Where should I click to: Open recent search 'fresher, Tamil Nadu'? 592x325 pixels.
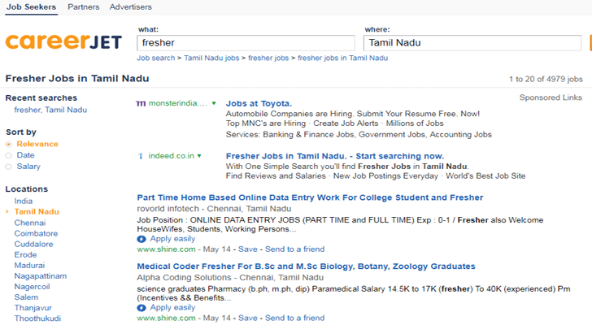click(50, 110)
